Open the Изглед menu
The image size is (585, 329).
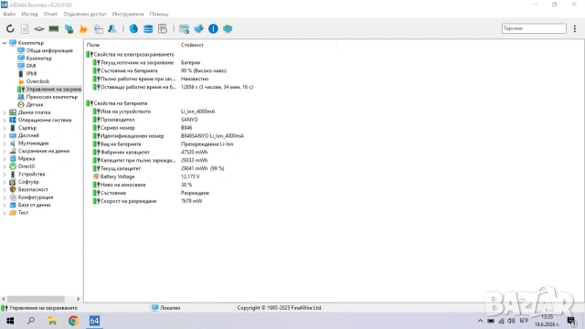pyautogui.click(x=29, y=15)
